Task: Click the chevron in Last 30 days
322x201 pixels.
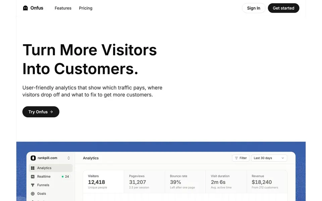Action: [x=283, y=158]
